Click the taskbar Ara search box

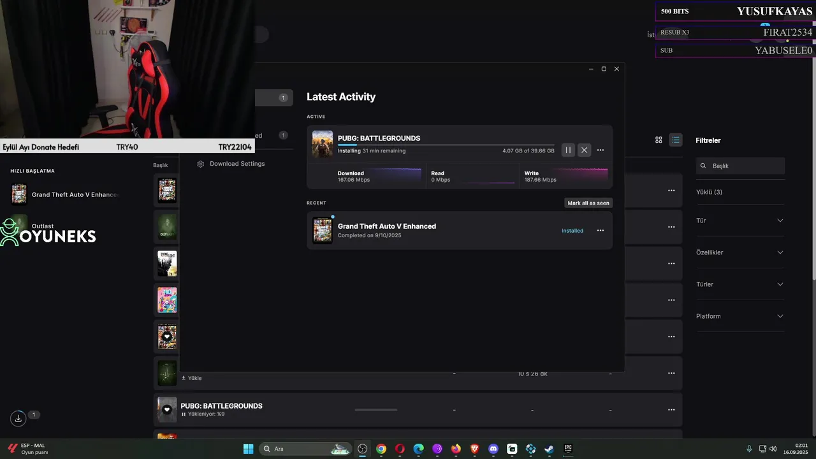click(306, 449)
